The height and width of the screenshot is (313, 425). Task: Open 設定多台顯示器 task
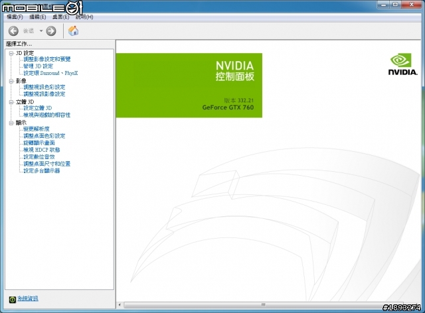point(41,171)
